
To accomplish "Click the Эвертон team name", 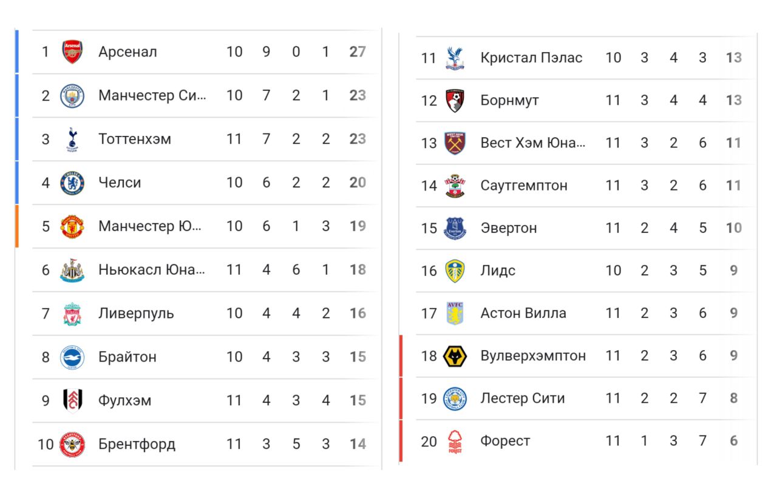I will click(x=508, y=228).
